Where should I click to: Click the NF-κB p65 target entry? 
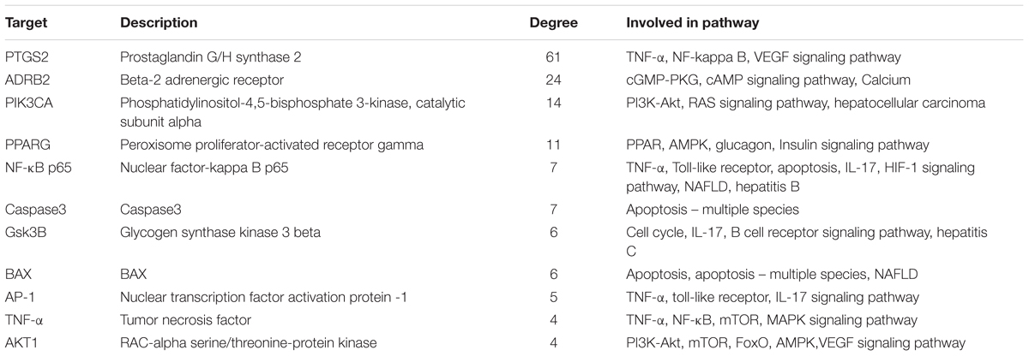click(x=34, y=169)
